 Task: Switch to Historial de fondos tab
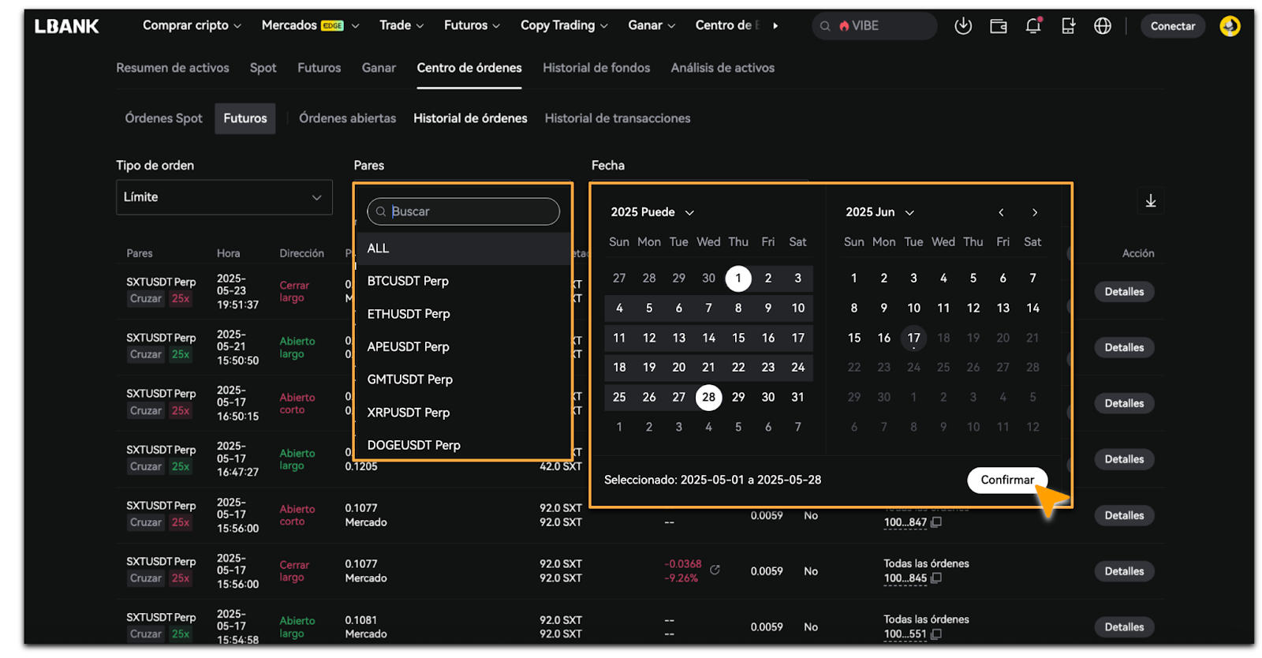coord(596,68)
